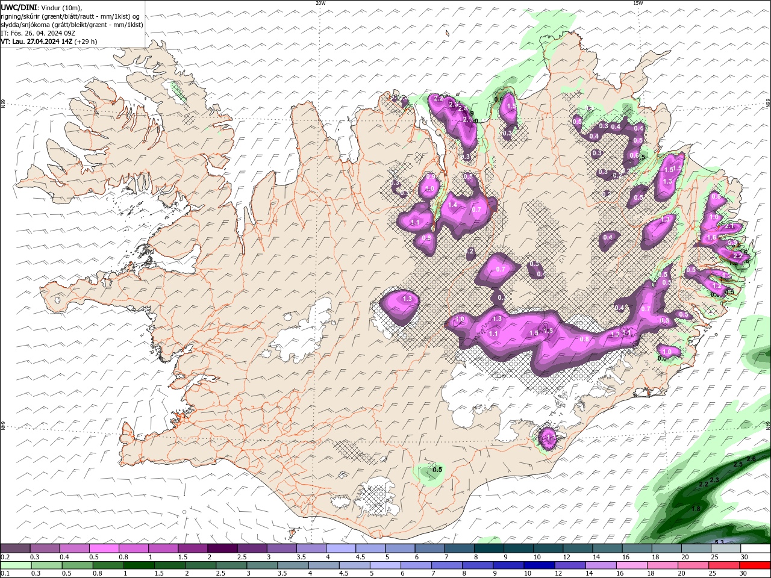Click the 'slydda/snjókoma' legend description line

tap(72, 25)
